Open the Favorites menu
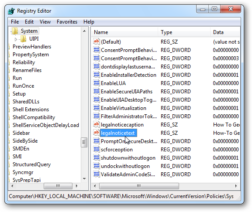This screenshot has width=252, height=212. pyautogui.click(x=67, y=22)
